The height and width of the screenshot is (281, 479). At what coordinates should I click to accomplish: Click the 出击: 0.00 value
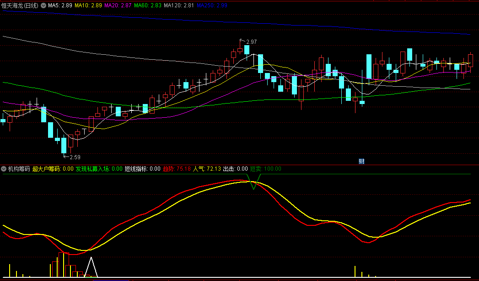point(235,169)
